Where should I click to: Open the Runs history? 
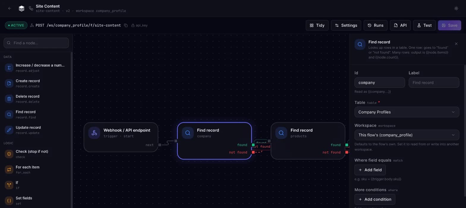point(375,25)
